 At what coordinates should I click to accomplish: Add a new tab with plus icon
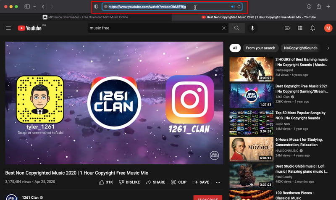click(328, 7)
